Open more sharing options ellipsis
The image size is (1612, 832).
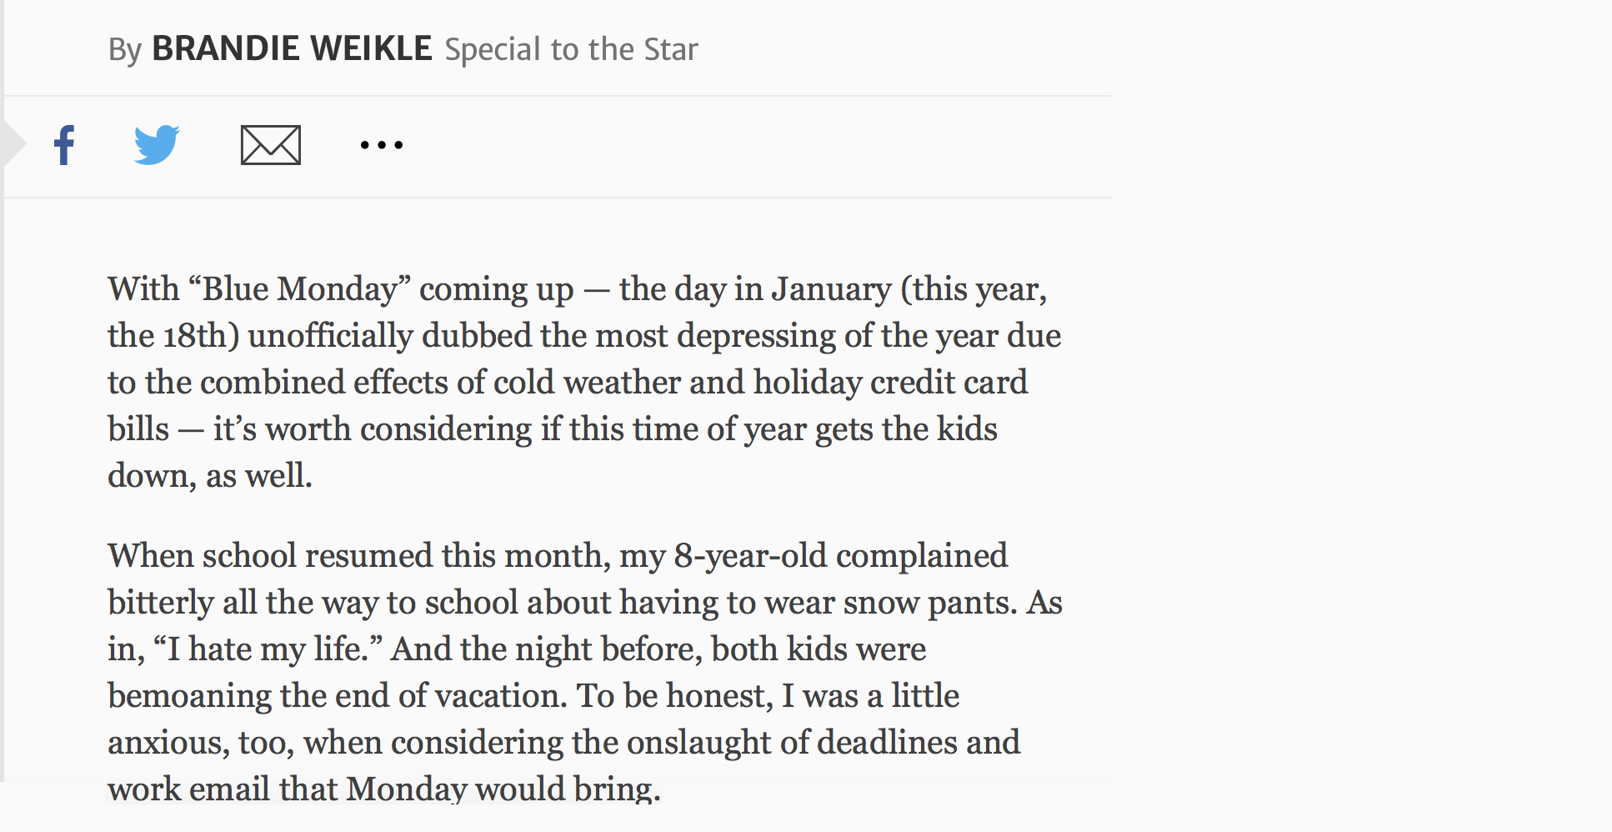click(x=382, y=145)
